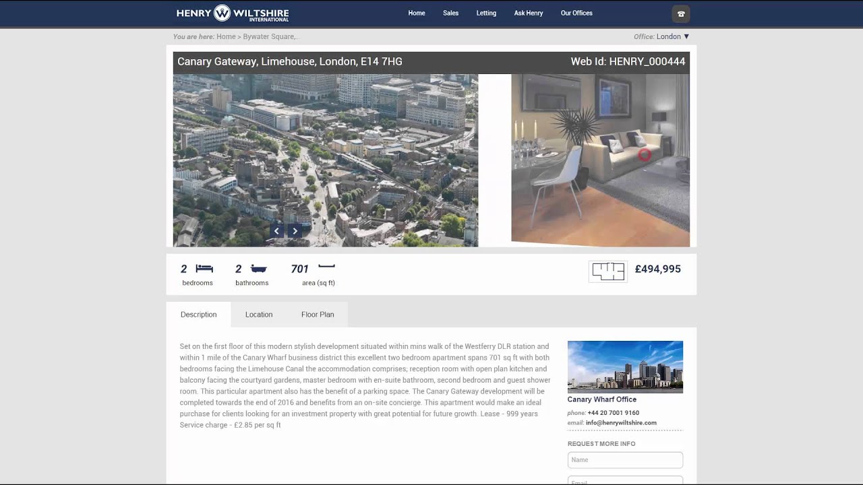Open the telephone contact icon in header
863x485 pixels.
[681, 13]
